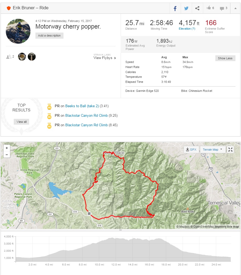241x275 pixels.
Task: Open Strava Labs View Flybys
Action: (104, 58)
